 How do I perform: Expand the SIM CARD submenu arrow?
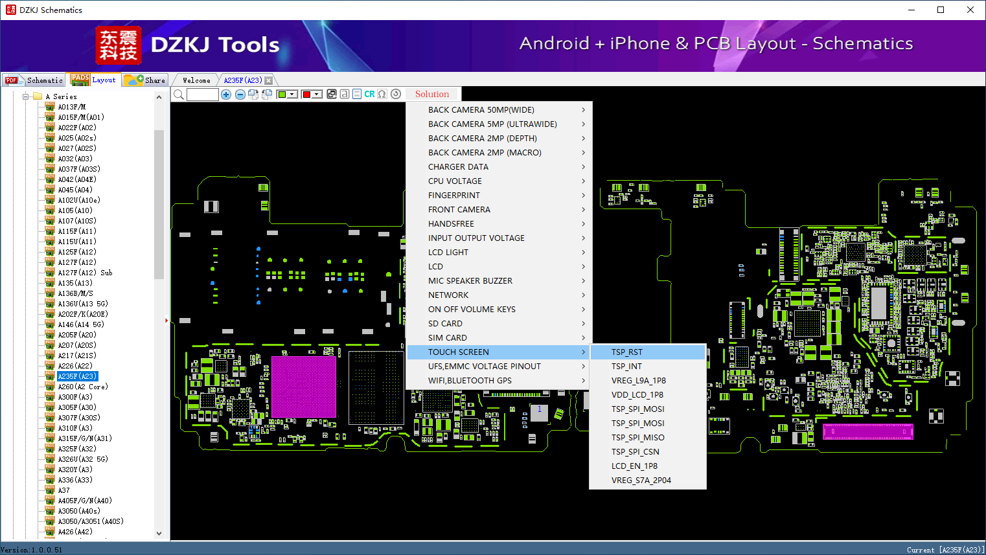(x=583, y=338)
